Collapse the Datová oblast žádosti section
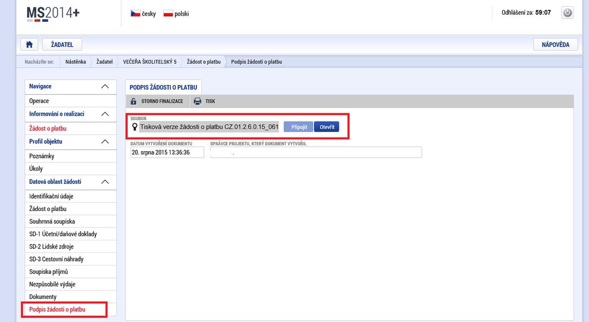Viewport: 589px width, 322px height. (x=105, y=182)
